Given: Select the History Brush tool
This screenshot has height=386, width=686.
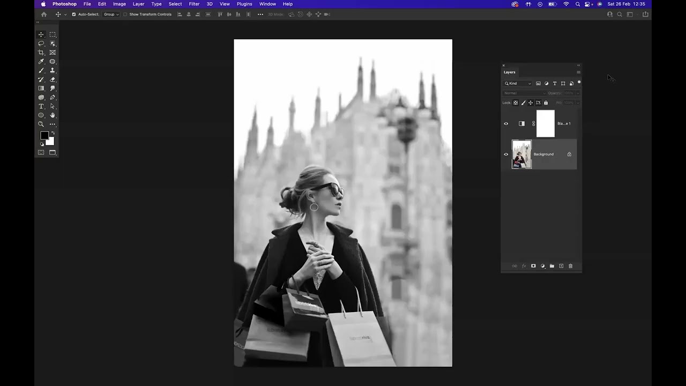Looking at the screenshot, I should click(x=41, y=79).
